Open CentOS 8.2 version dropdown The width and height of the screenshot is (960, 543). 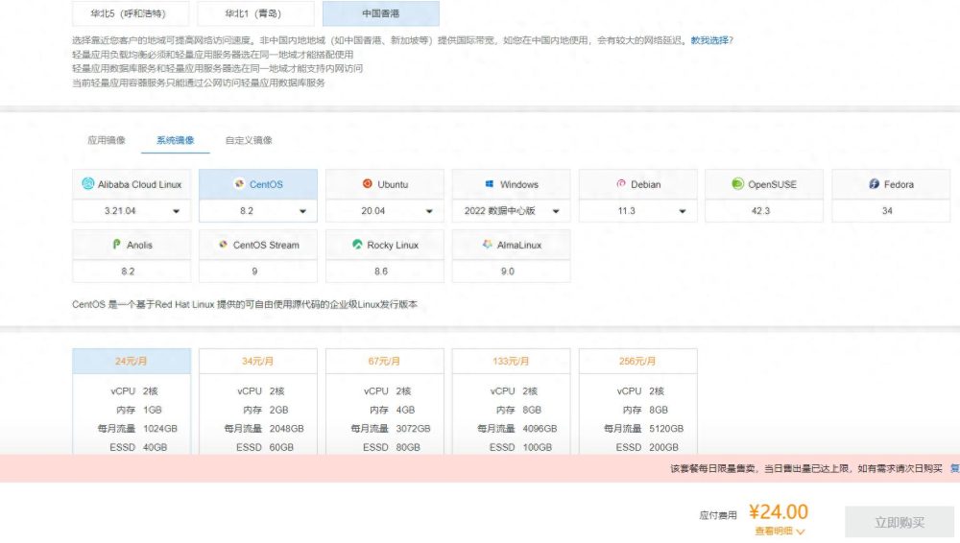(x=258, y=211)
